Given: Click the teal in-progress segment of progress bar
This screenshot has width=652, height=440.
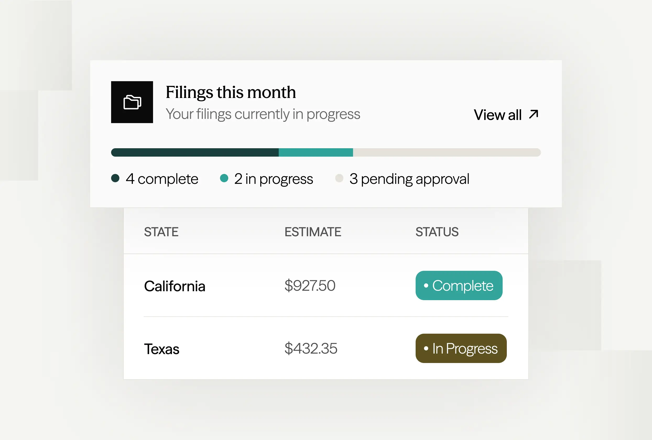Looking at the screenshot, I should 316,152.
